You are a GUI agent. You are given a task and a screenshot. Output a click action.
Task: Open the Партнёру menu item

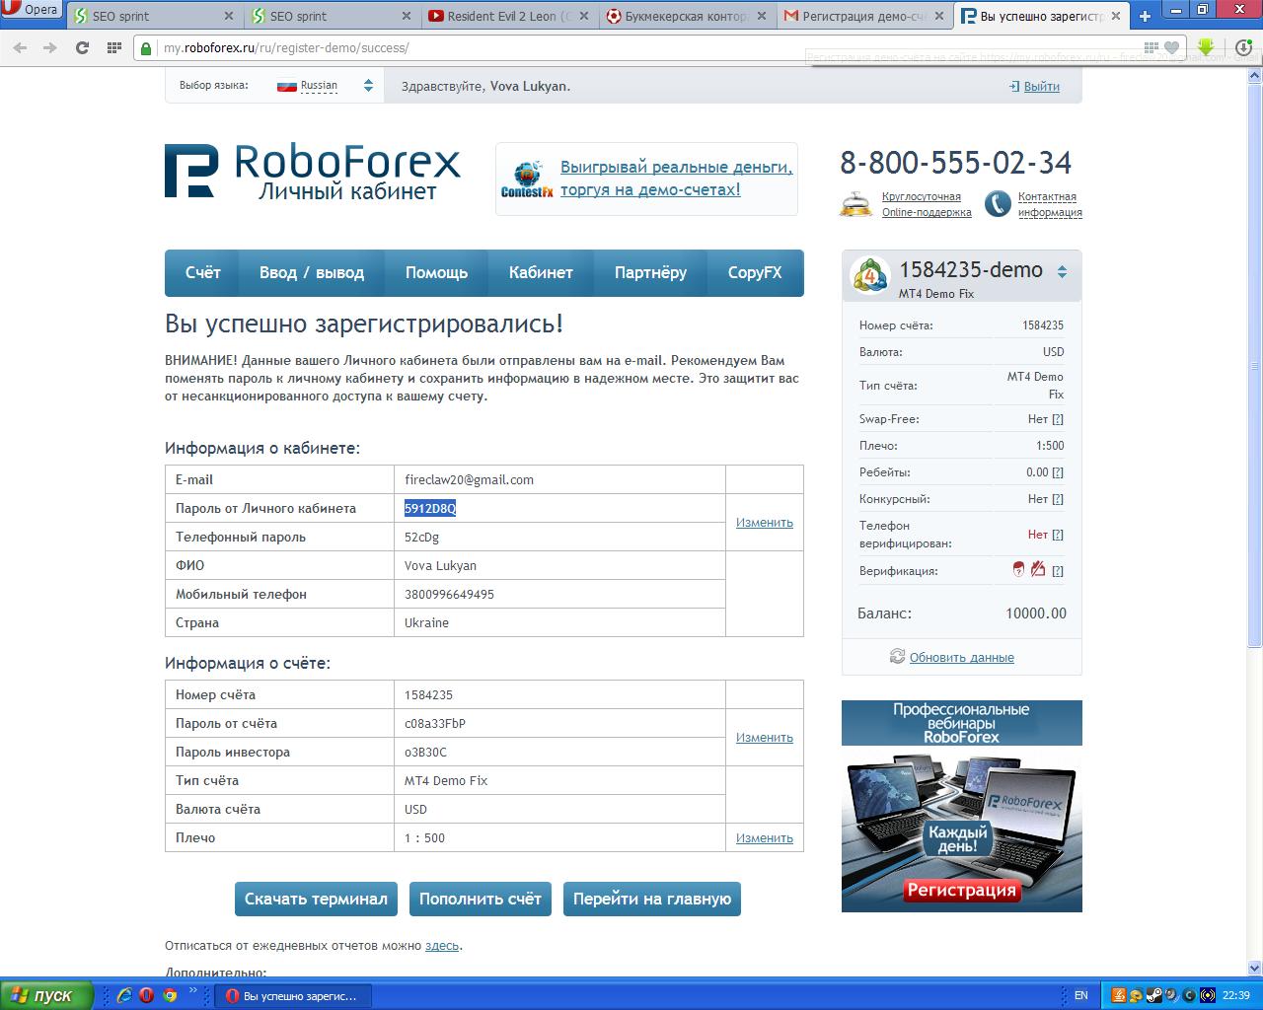[650, 273]
